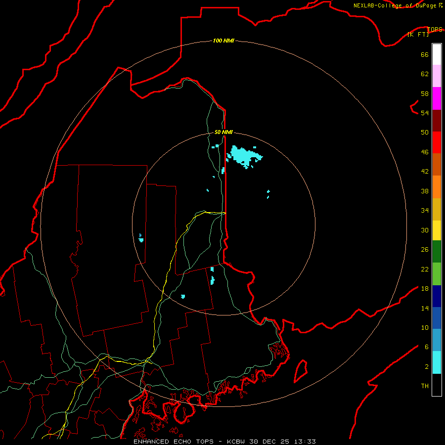
Task: Click the '[K FT]' legend units label
Action: [x=418, y=34]
